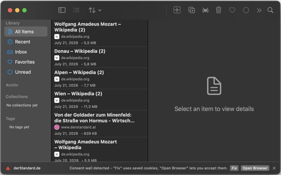Select Alpen – Wikipedia (2) item
The image size is (281, 175).
[99, 79]
